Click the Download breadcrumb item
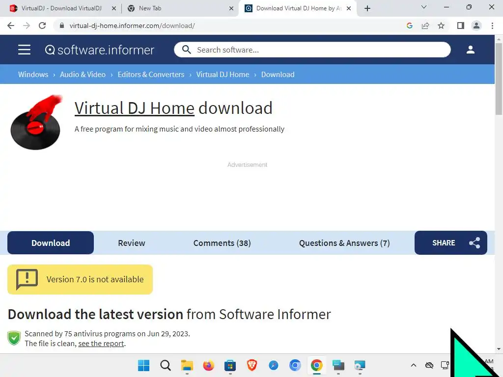 [x=278, y=75]
